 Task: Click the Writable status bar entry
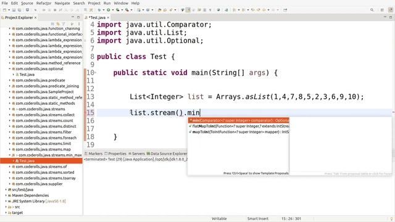pyautogui.click(x=219, y=218)
